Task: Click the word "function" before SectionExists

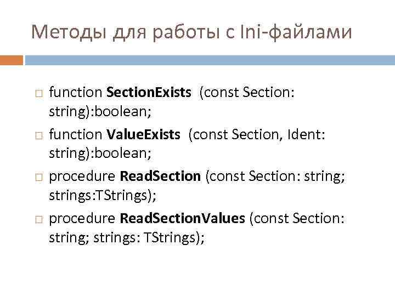Action: tap(76, 93)
